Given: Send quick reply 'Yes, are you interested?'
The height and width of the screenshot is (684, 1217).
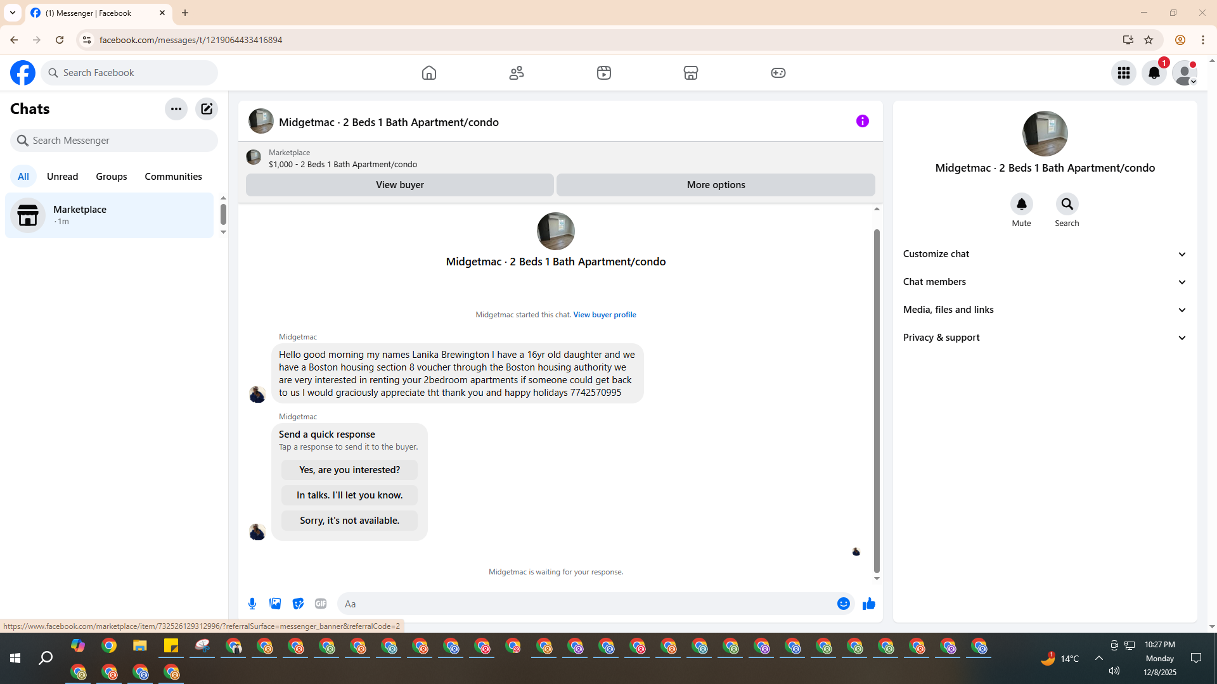Looking at the screenshot, I should pos(349,470).
